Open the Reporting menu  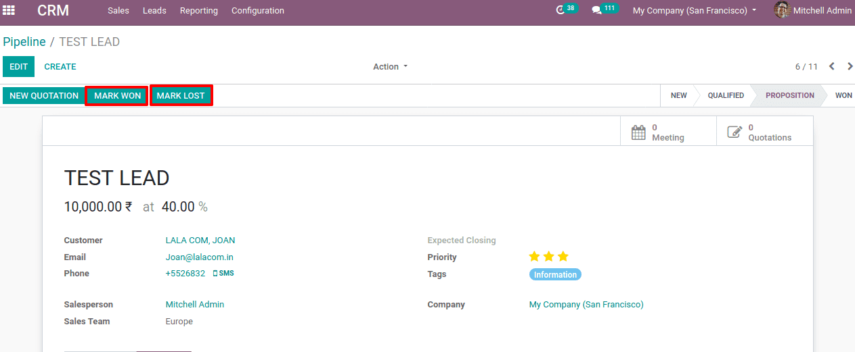tap(199, 11)
